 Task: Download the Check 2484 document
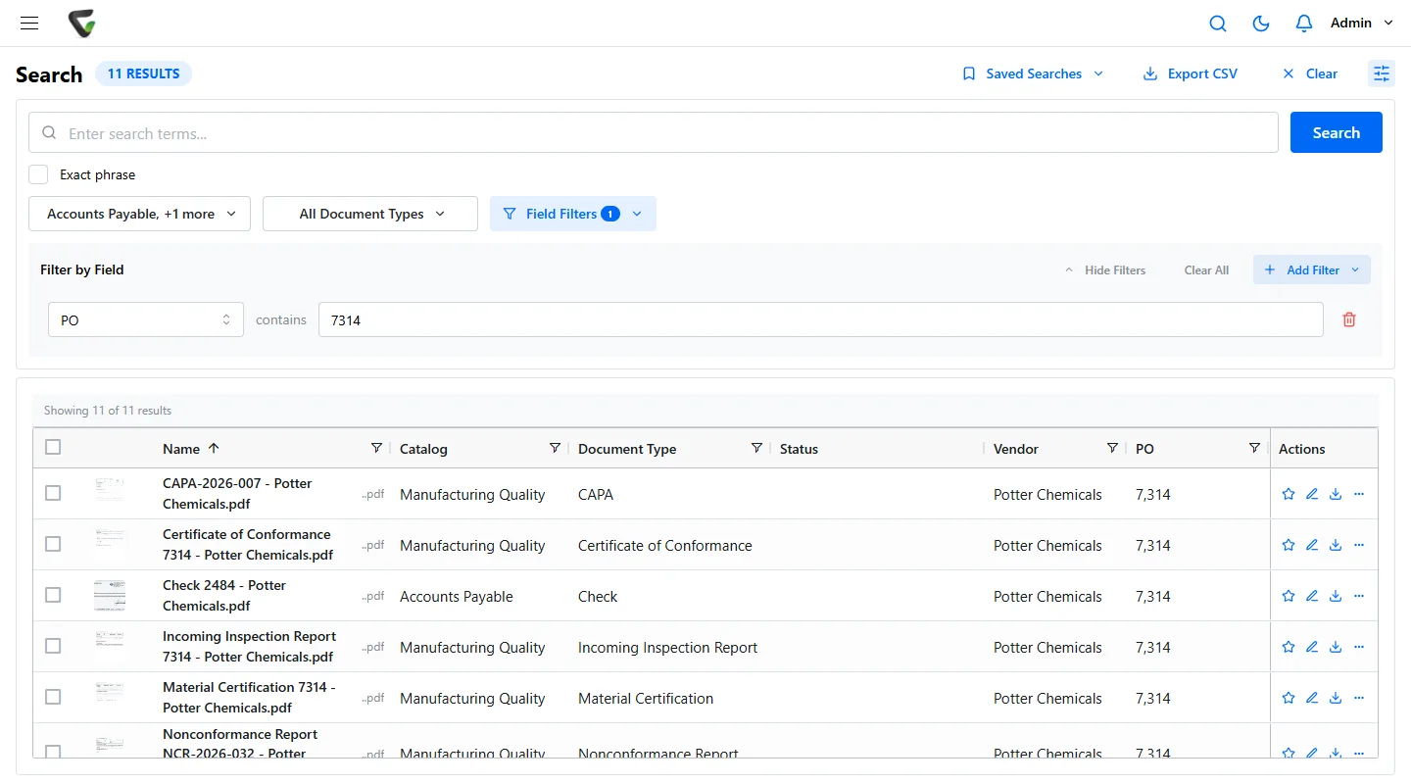click(x=1336, y=596)
